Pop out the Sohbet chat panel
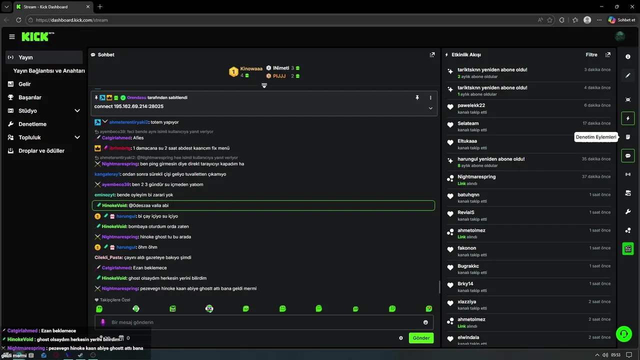Image resolution: width=640 pixels, height=360 pixels. click(x=432, y=54)
